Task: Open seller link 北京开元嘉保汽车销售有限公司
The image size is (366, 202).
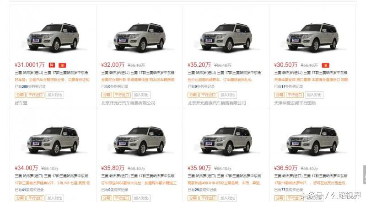Action: [216, 103]
